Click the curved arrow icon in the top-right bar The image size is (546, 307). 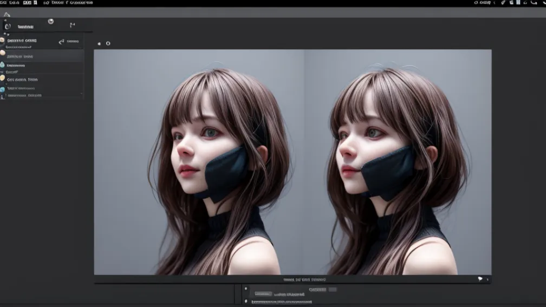[x=534, y=2]
